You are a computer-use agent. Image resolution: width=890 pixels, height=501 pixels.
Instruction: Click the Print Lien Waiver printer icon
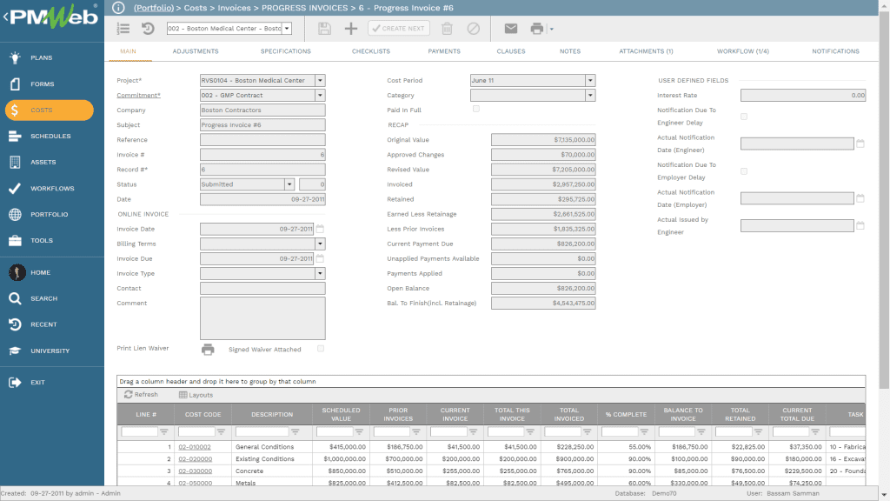(208, 350)
